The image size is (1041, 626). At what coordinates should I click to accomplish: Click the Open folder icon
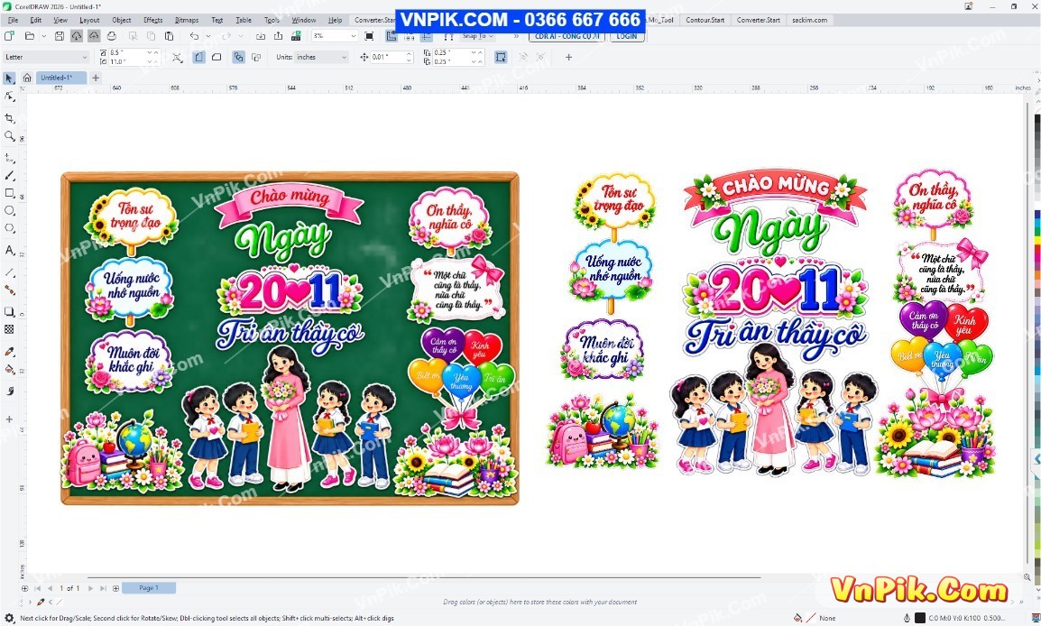[x=29, y=36]
